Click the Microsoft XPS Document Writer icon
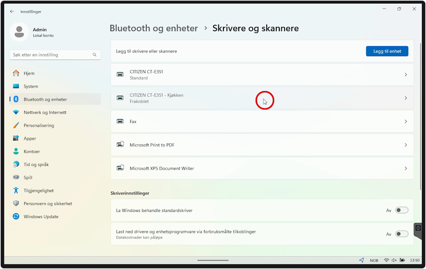Image resolution: width=426 pixels, height=269 pixels. (x=120, y=168)
